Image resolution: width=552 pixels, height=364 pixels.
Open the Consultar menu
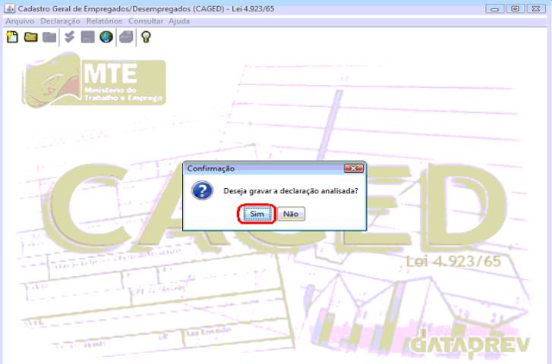point(146,21)
